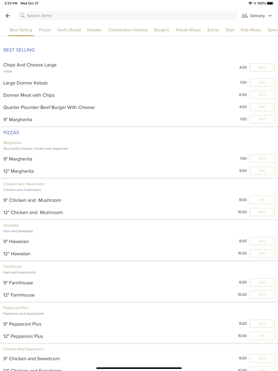
Task: Add the 12" Farmhouse pizza
Action: [x=262, y=295]
